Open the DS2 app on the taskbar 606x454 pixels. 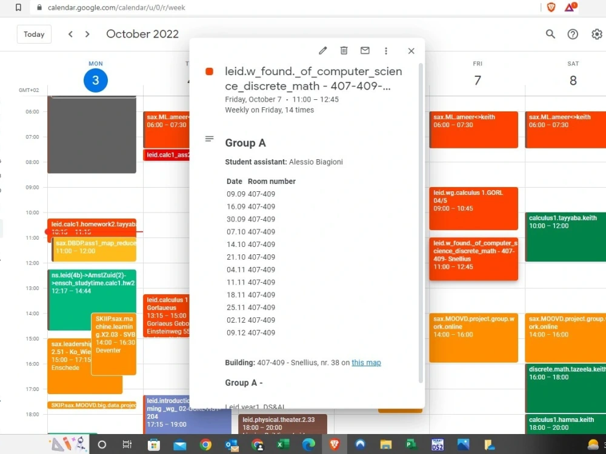click(437, 445)
